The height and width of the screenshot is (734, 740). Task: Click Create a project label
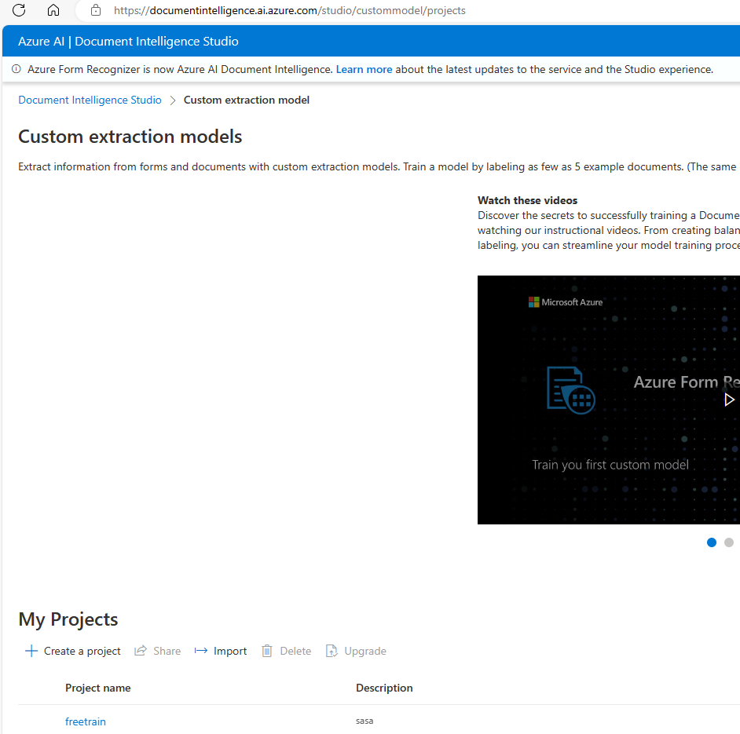pos(82,651)
